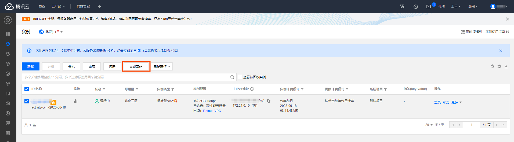Enable 查看待回收实例 checkbox
Screen dimensions: 514x142
(240, 77)
